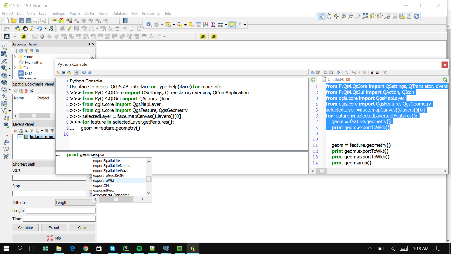Open the Vector menu
The width and height of the screenshot is (451, 254).
[x=89, y=13]
